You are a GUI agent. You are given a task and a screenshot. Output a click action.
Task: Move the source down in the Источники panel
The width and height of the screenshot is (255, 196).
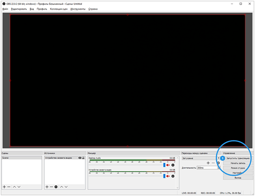(x=66, y=187)
